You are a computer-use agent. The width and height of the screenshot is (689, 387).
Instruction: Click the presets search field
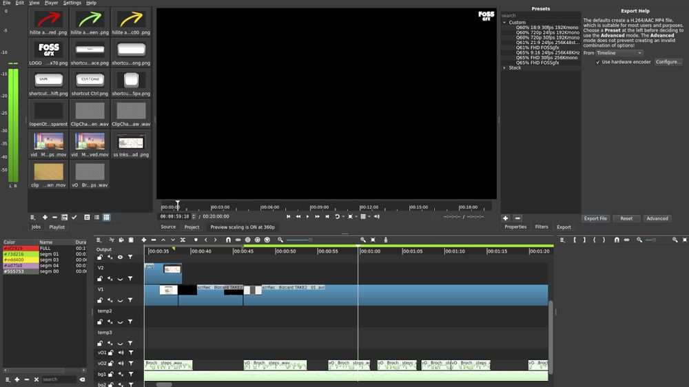[x=540, y=15]
